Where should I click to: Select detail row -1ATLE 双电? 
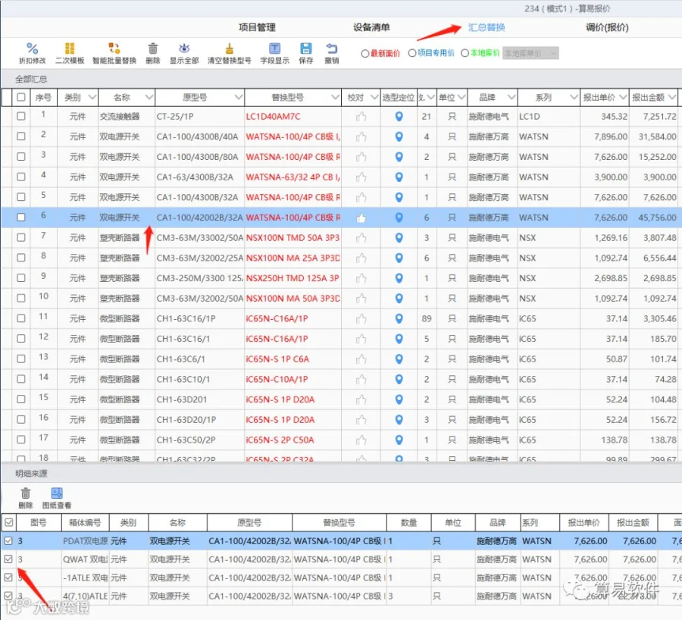point(342,578)
